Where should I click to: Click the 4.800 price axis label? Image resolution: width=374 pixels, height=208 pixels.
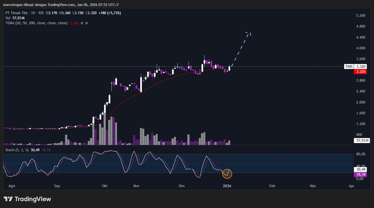tap(360, 27)
